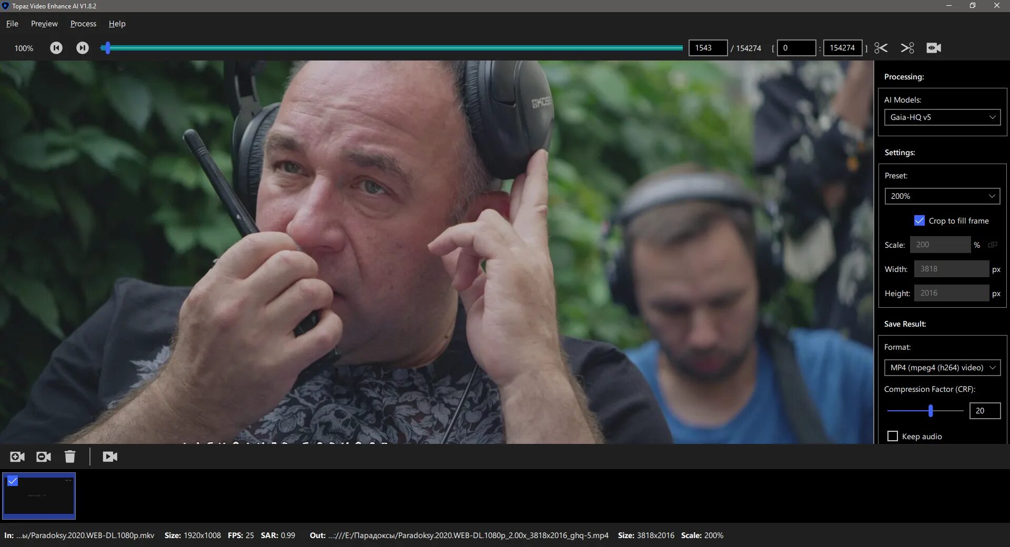Viewport: 1010px width, 547px height.
Task: Delete selected video with trash icon
Action: tap(70, 457)
